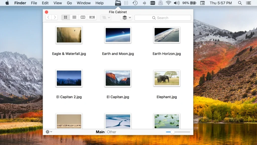Open the Go menu
This screenshot has height=145, width=257.
coord(69,3)
